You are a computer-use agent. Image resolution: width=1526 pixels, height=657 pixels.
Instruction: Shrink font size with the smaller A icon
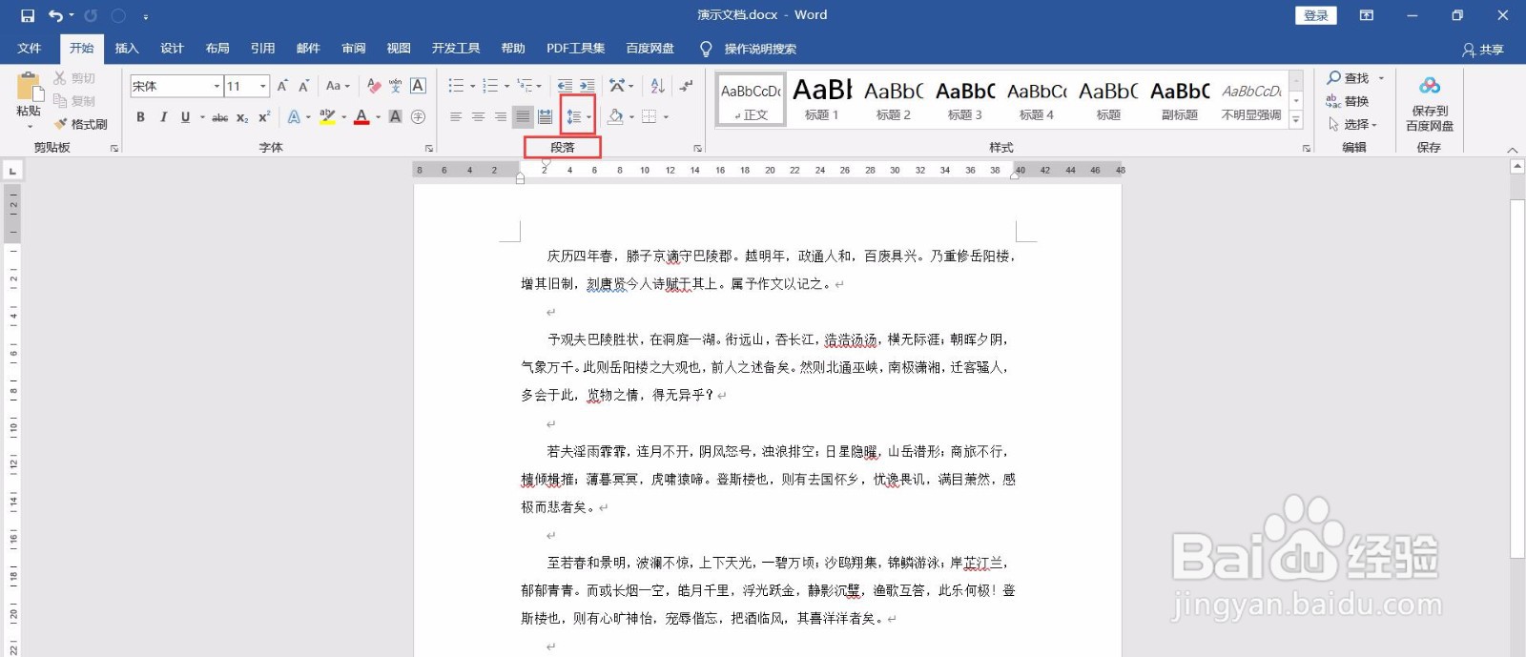coord(303,86)
